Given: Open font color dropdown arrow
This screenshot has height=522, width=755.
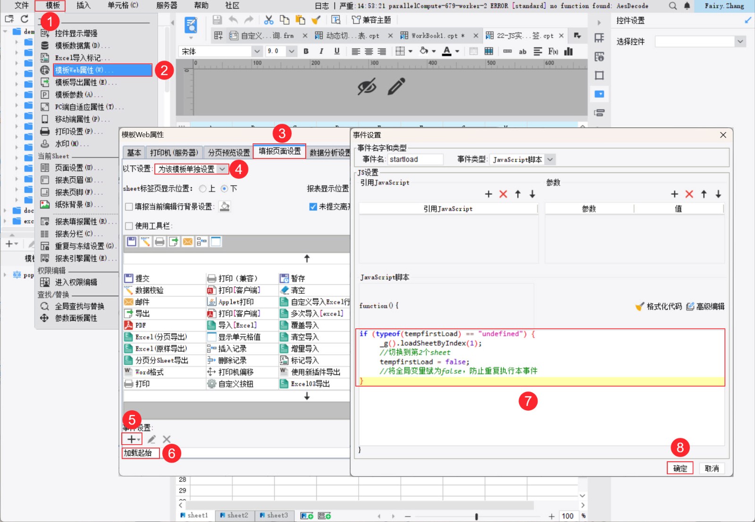Looking at the screenshot, I should (457, 51).
